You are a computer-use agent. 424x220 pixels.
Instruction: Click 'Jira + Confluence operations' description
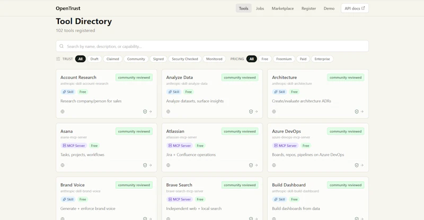coord(191,155)
